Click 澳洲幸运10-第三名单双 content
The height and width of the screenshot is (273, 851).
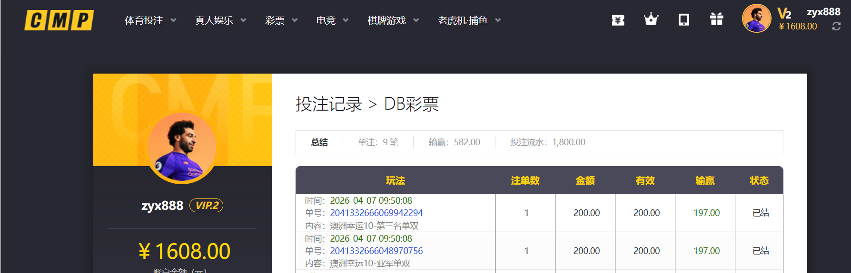pos(374,226)
